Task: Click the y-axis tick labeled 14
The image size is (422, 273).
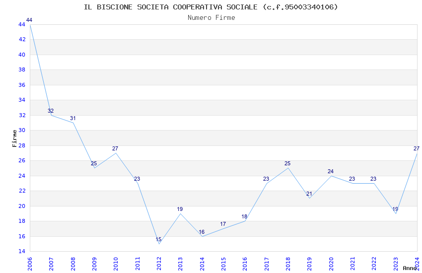Action: coord(22,252)
